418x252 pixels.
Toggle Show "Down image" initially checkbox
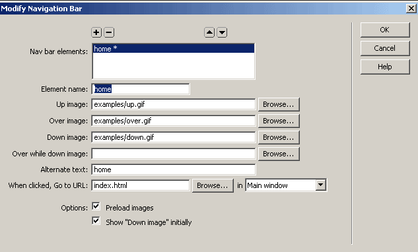(96, 221)
